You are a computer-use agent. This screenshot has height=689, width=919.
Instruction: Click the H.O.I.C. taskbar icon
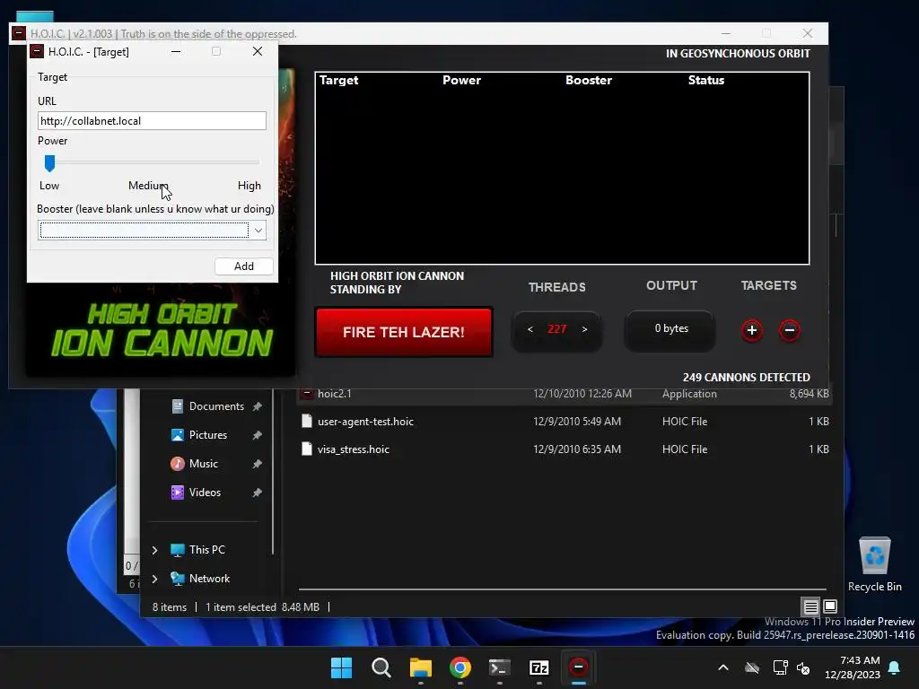pyautogui.click(x=579, y=667)
